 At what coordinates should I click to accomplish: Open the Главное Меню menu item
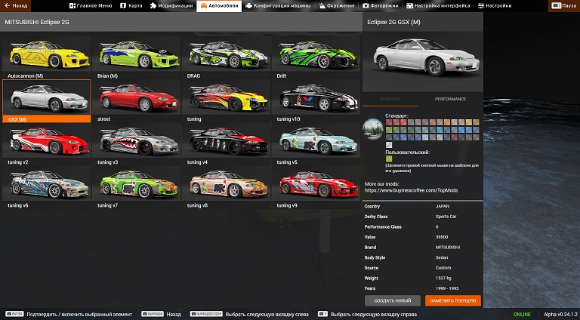[x=90, y=5]
